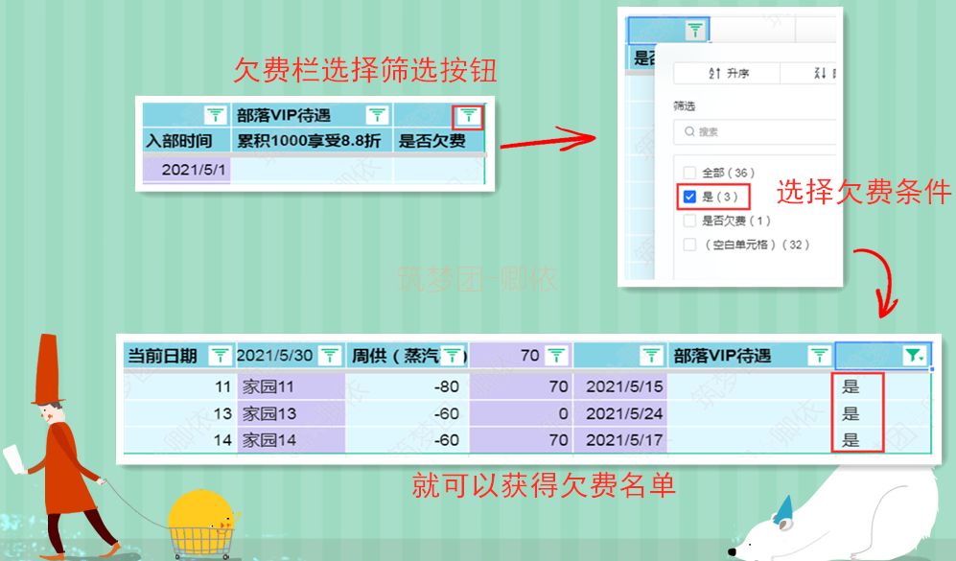Click filter icon in selected cell above popup
This screenshot has height=561, width=956.
696,31
